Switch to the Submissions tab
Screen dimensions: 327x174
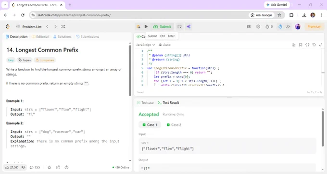[x=88, y=37]
